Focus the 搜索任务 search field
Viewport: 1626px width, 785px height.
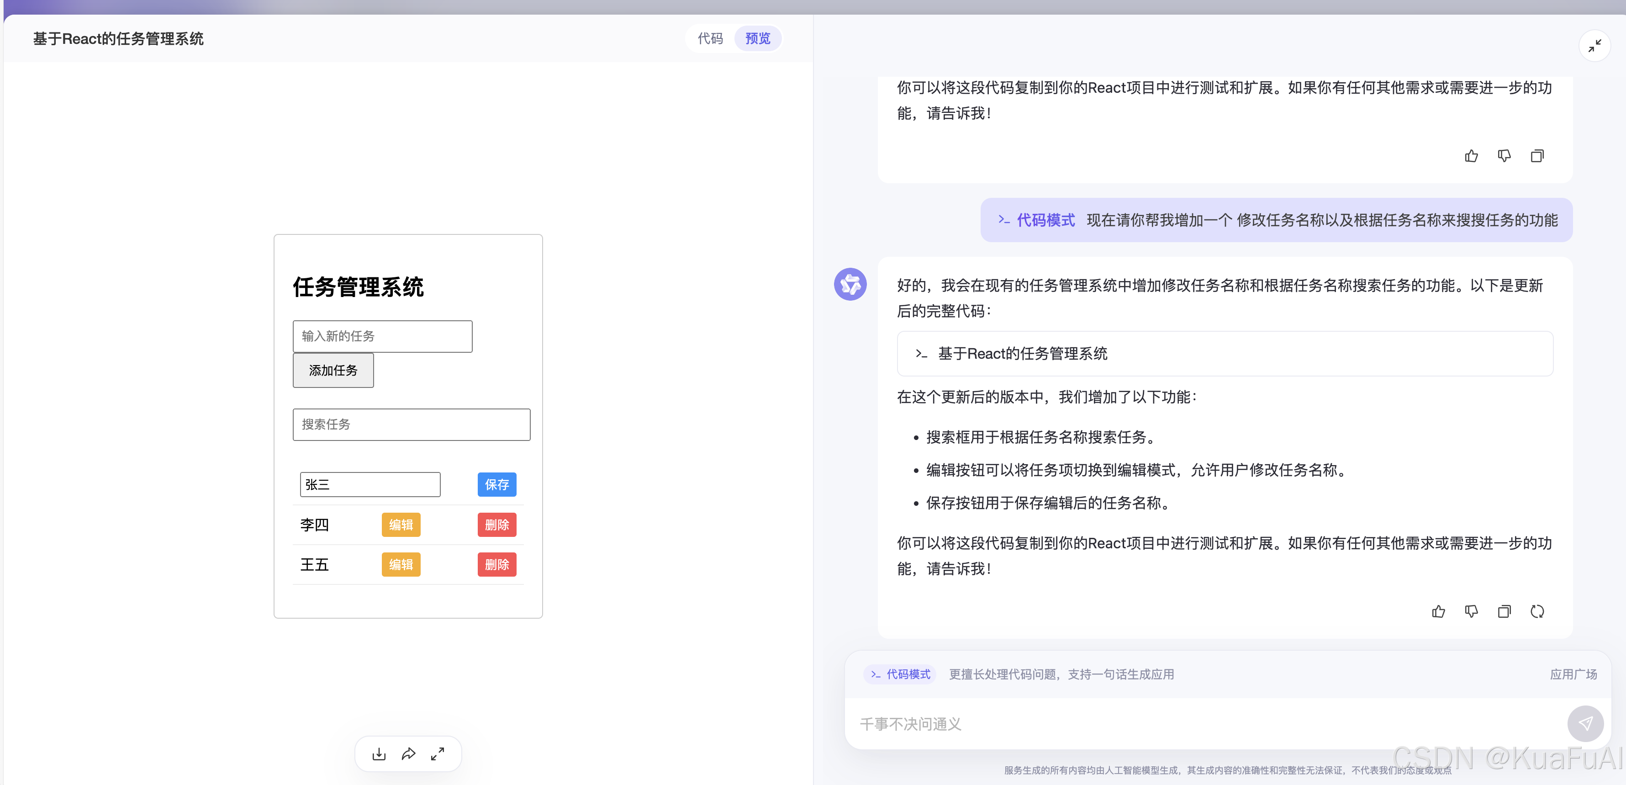pyautogui.click(x=411, y=424)
